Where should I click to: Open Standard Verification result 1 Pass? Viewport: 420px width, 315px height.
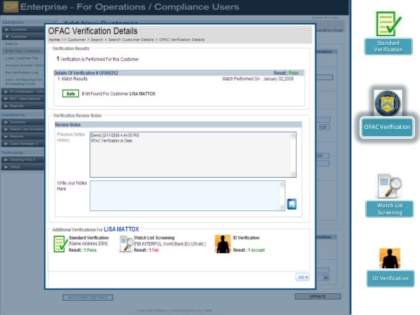click(90, 250)
